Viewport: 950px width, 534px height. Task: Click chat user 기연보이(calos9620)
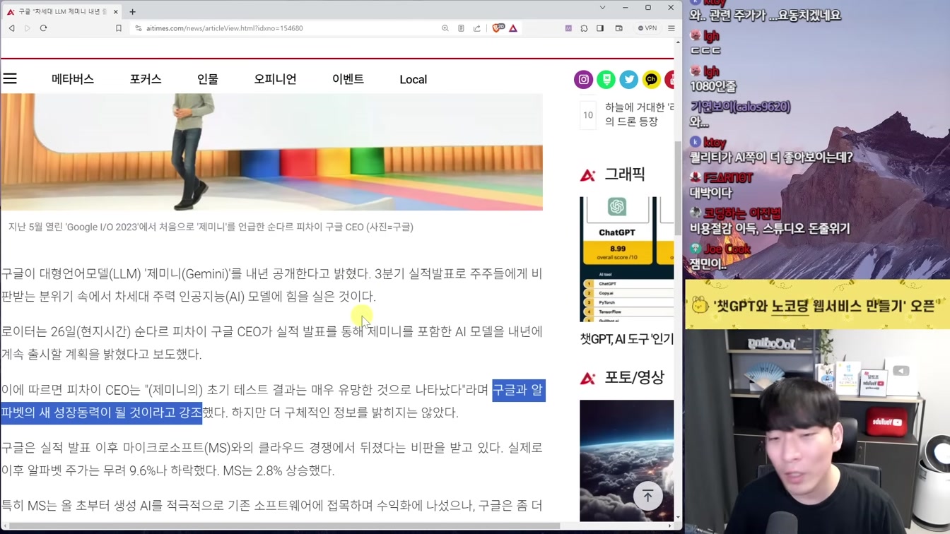pos(740,107)
